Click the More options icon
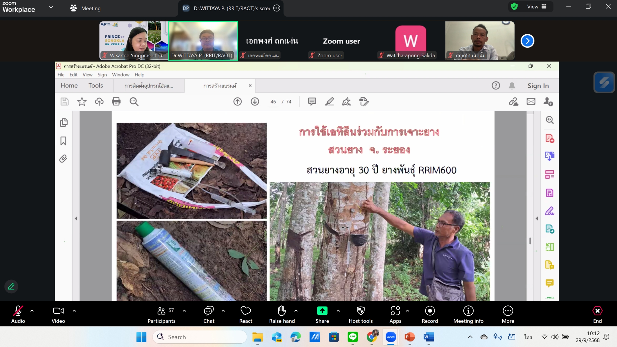 click(x=508, y=311)
